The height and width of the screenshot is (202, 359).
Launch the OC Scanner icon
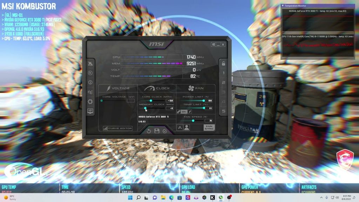(x=90, y=92)
